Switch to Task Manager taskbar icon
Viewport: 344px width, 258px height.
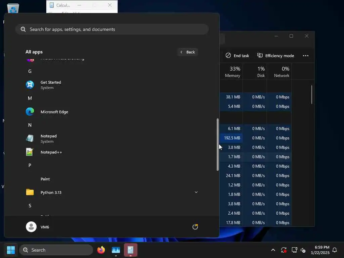(116, 250)
